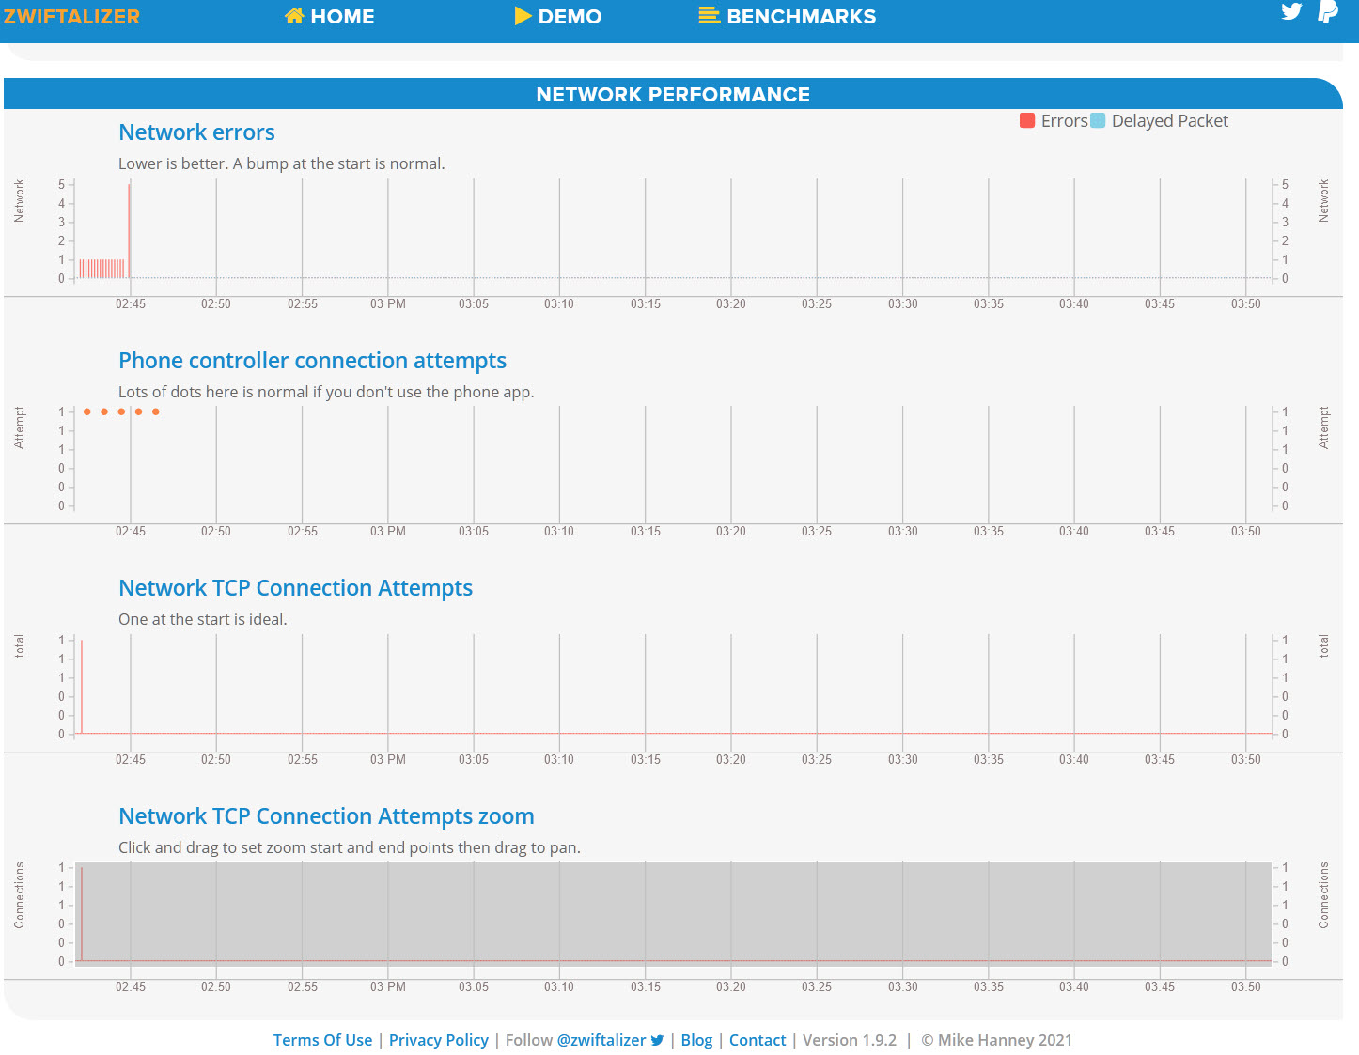The image size is (1359, 1055).
Task: Toggle the Delayed Packet legend label
Action: coord(1169,120)
